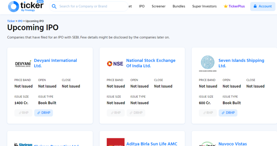Viewport: 277px width, 146px height.
Task: Open TickerPlus premium link
Action: point(234,6)
